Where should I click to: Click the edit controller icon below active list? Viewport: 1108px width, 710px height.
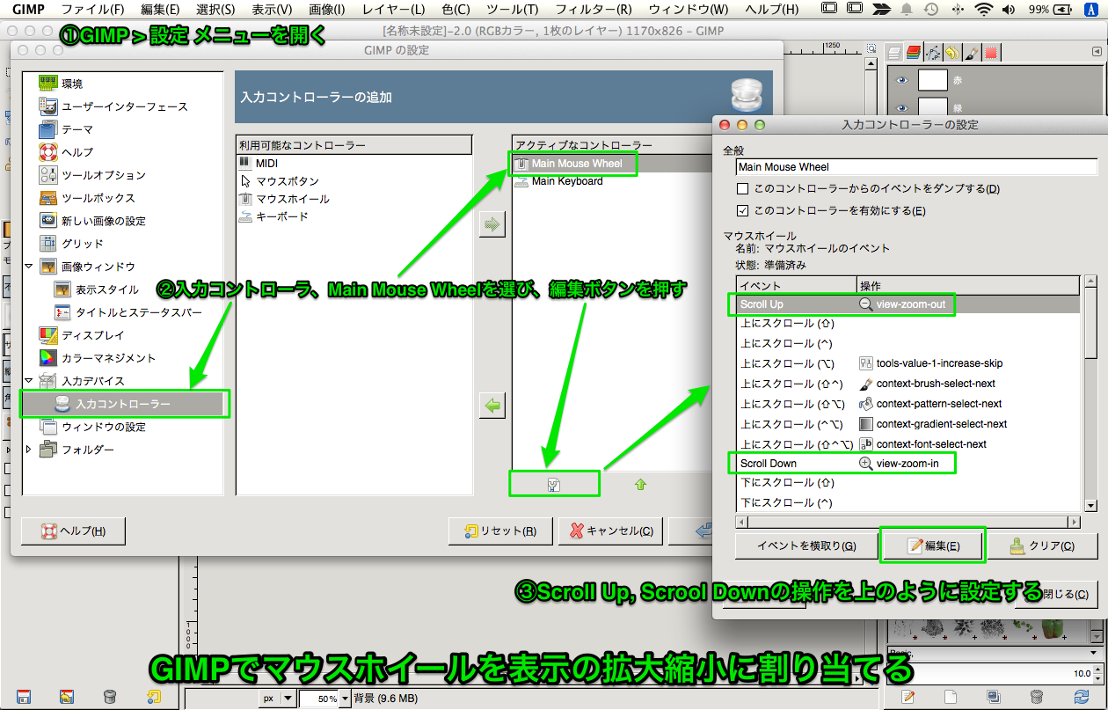[x=554, y=484]
